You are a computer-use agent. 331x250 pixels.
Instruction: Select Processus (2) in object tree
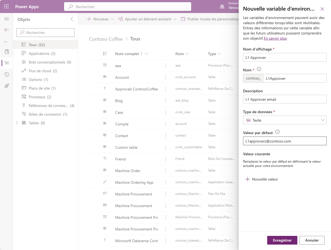pos(46,97)
